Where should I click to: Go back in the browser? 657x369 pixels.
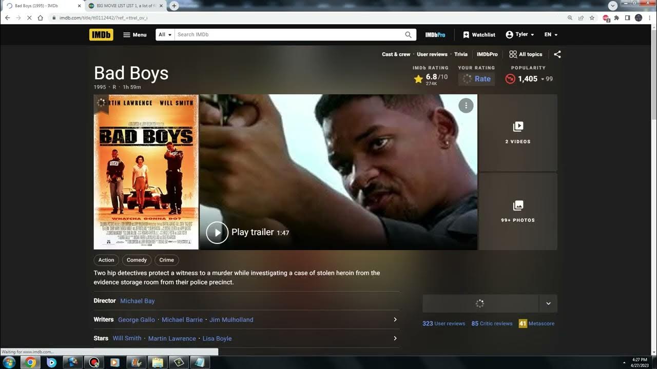[7, 17]
